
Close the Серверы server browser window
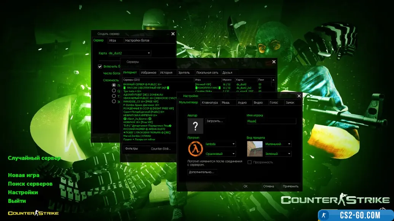pos(273,62)
